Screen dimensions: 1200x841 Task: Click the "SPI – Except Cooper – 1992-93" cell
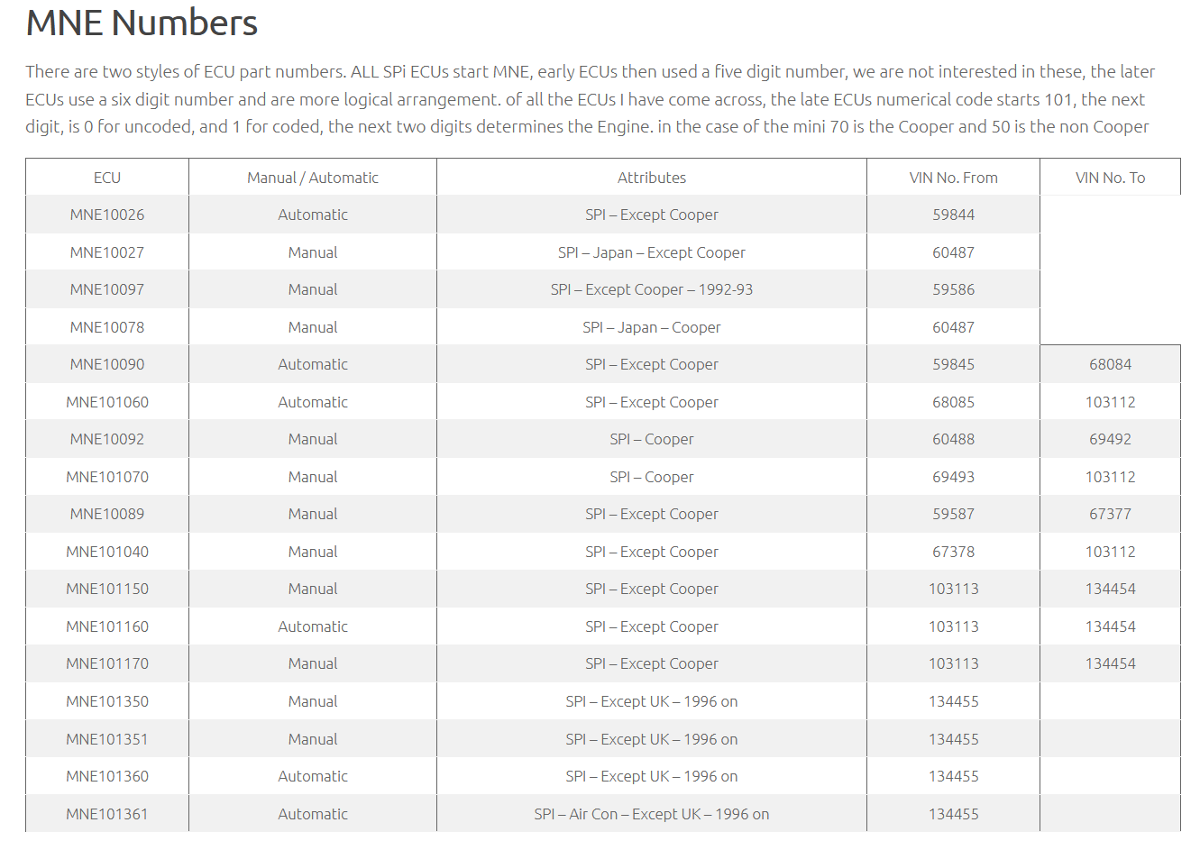651,289
